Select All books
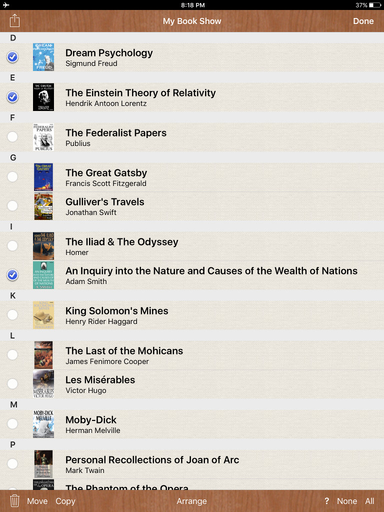 (369, 501)
